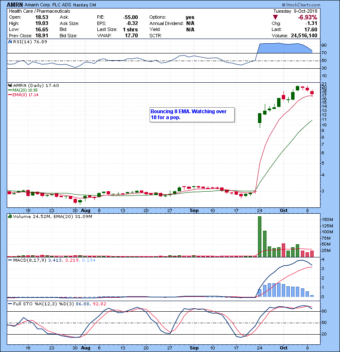Image resolution: width=340 pixels, height=352 pixels.
Task: Click the green MA(20) legend line marker
Action: coord(10,90)
